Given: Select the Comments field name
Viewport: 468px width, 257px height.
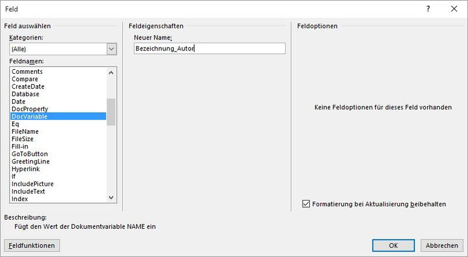Looking at the screenshot, I should [x=27, y=71].
